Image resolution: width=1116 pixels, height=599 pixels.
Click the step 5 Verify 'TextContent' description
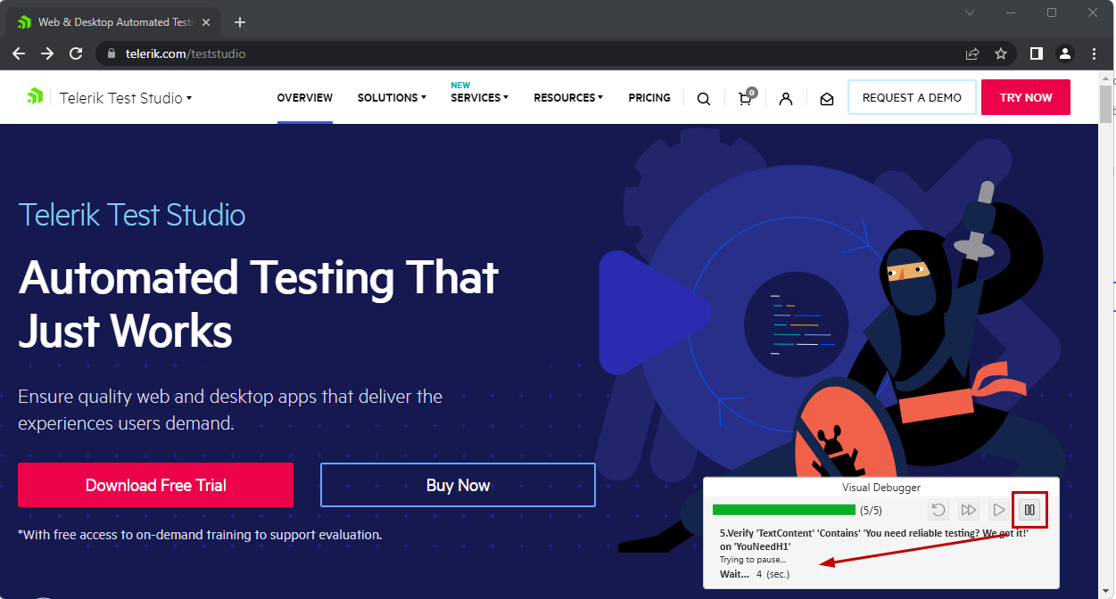tap(874, 539)
